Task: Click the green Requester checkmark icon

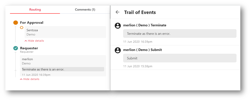Action: click(16, 48)
